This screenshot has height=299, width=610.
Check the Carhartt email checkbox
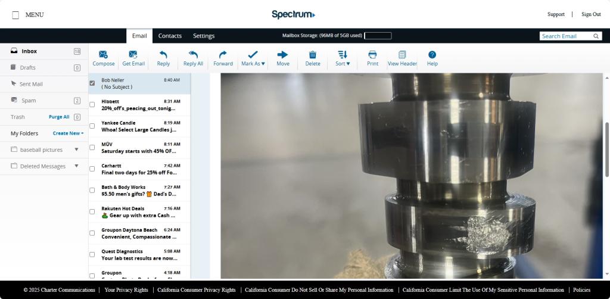tap(92, 169)
